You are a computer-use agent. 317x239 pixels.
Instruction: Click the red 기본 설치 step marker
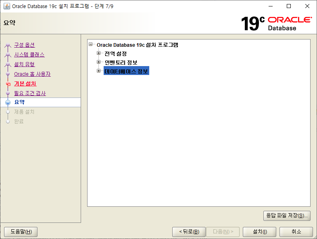[x=8, y=84]
